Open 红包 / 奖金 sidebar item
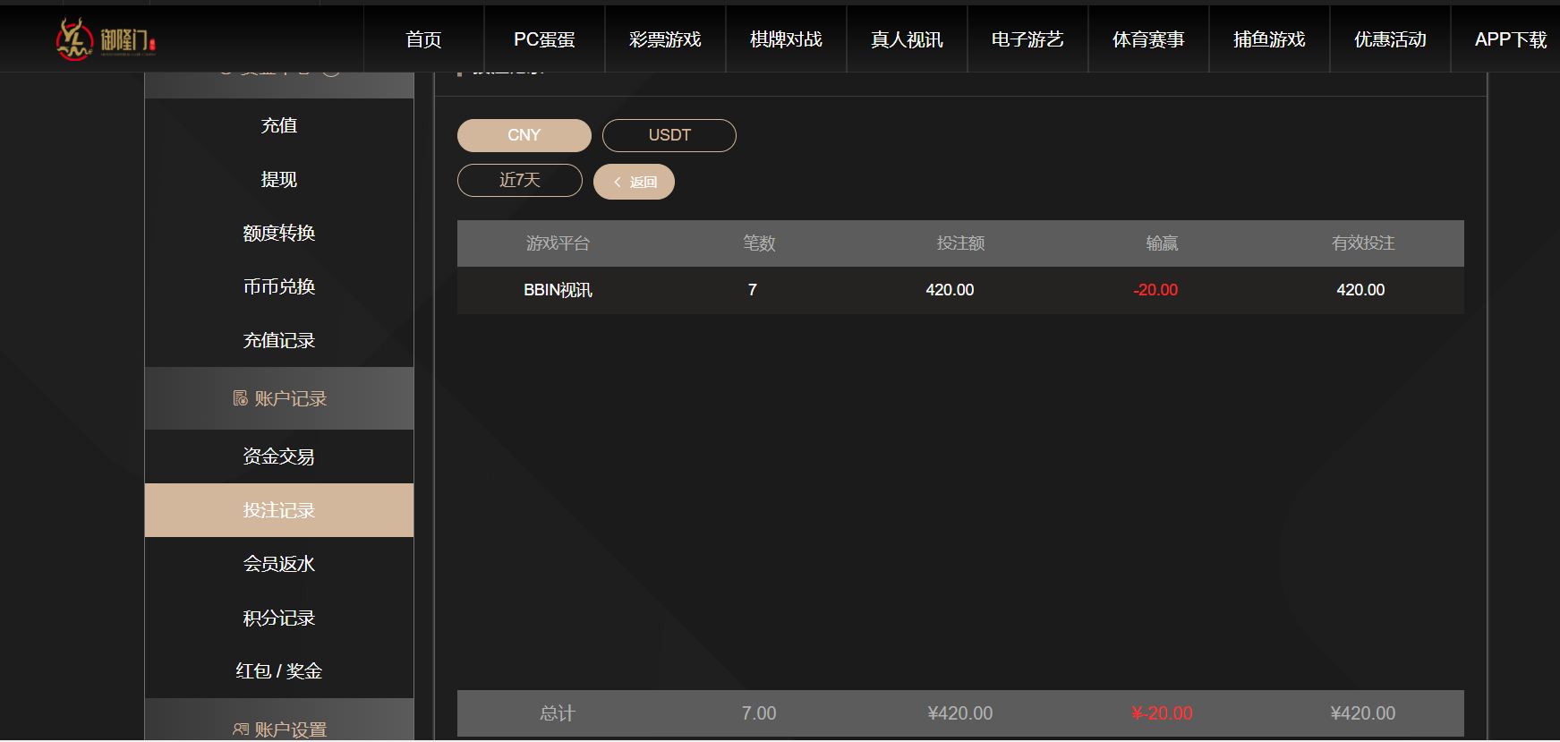 279,671
